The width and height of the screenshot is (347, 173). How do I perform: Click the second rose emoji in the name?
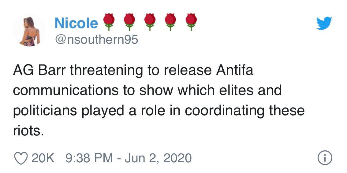pos(129,22)
